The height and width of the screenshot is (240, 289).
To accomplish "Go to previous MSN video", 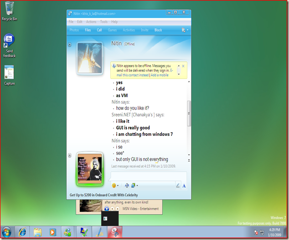I will pos(112,209).
